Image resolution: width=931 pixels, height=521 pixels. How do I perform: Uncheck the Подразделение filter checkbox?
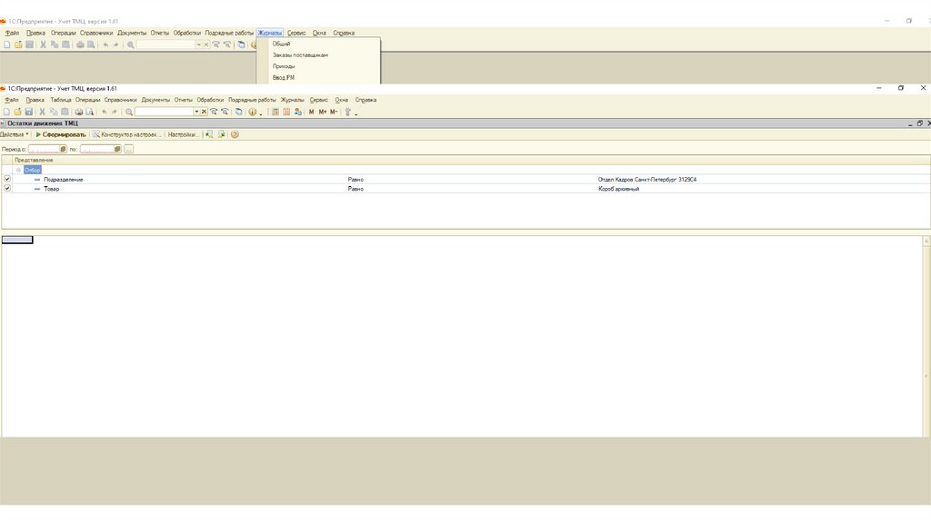point(8,180)
